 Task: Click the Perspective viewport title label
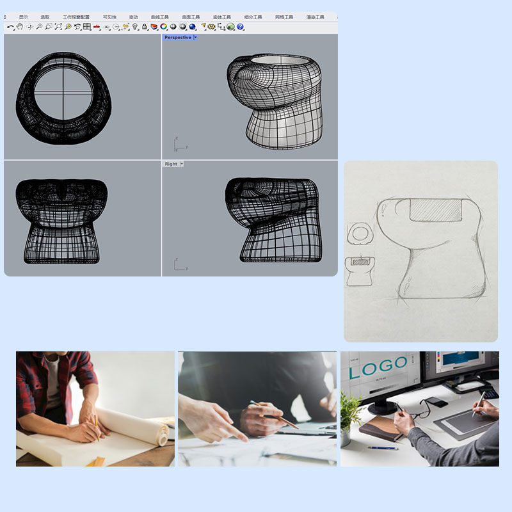coord(177,37)
